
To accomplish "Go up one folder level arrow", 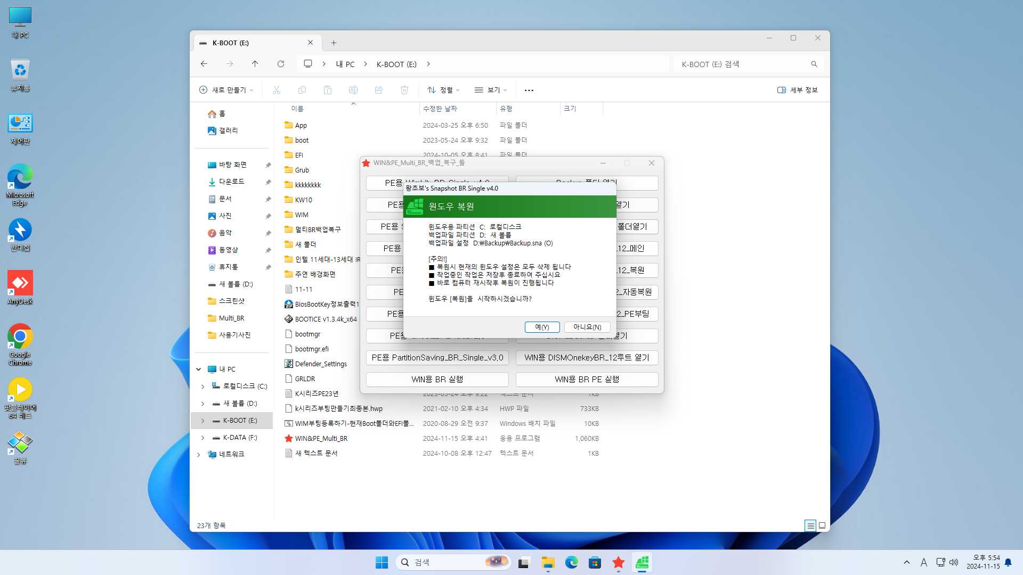I will coord(255,64).
